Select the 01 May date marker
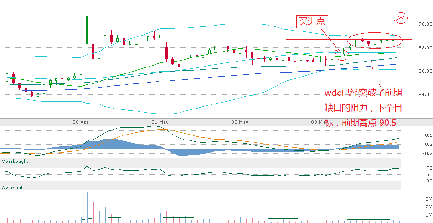The width and height of the screenshot is (433, 223). coord(160,122)
